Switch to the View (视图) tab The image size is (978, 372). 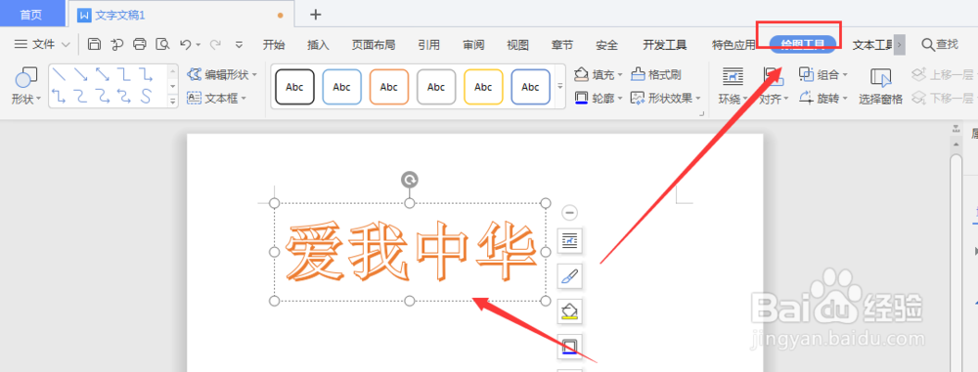[517, 44]
